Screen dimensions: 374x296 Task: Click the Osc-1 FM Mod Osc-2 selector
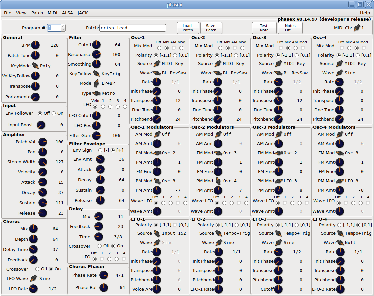tap(157, 153)
